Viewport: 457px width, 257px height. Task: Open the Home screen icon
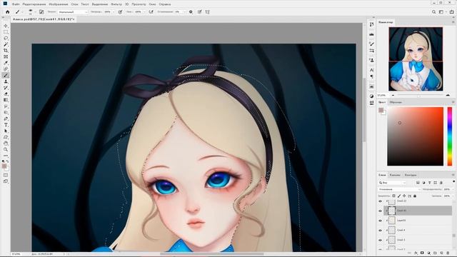point(8,12)
